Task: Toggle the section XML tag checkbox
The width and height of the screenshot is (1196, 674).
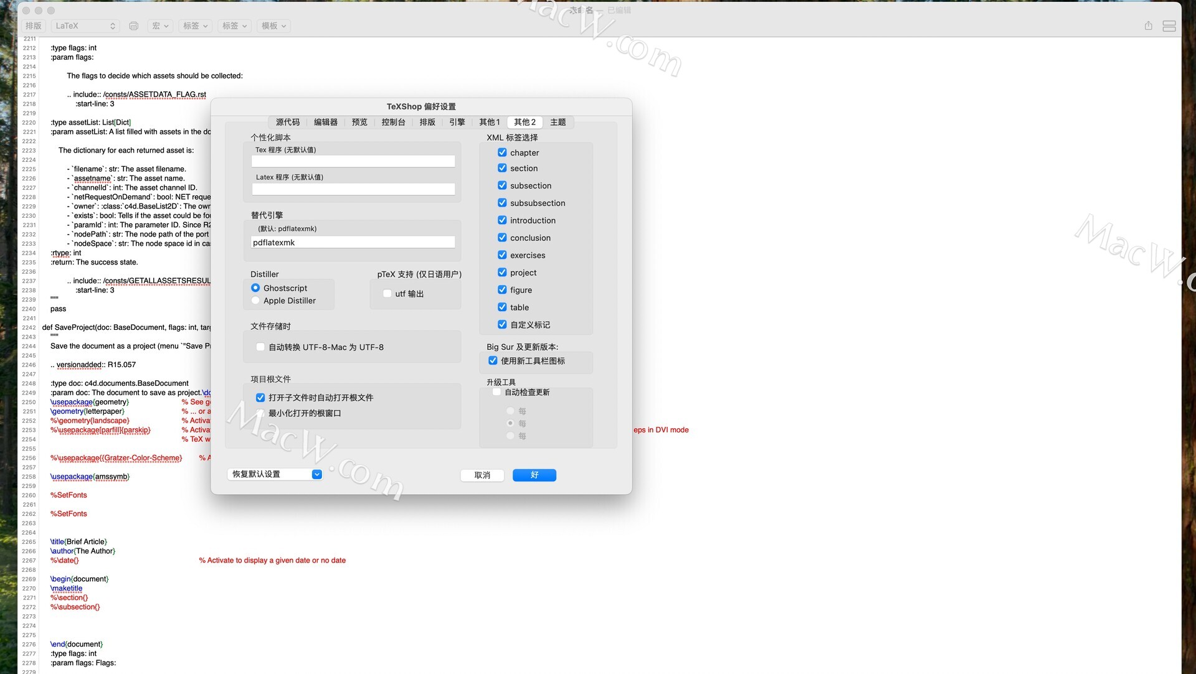Action: point(502,168)
